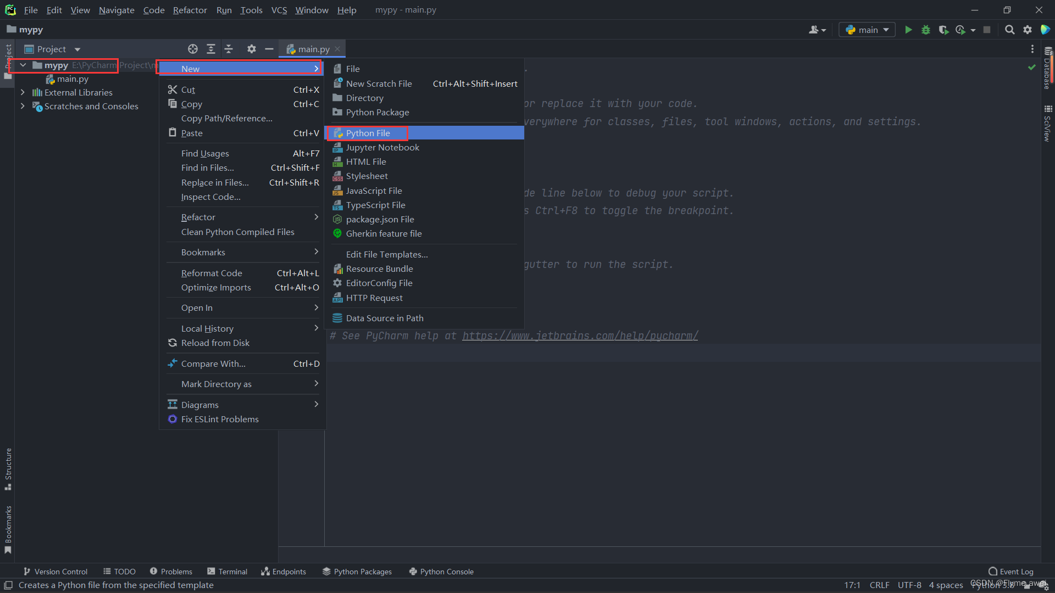Click the Debug bug icon
1055x593 pixels.
(x=926, y=30)
